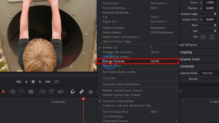This screenshot has width=219, height=123.
Task: Select Remove Attributes menu entry
Action: pyautogui.click(x=138, y=13)
